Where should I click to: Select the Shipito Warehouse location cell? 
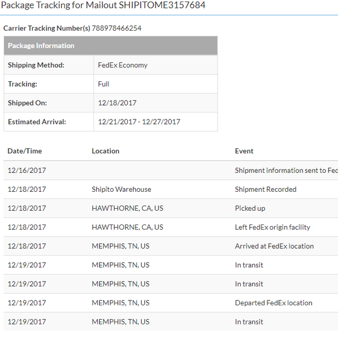pyautogui.click(x=121, y=189)
